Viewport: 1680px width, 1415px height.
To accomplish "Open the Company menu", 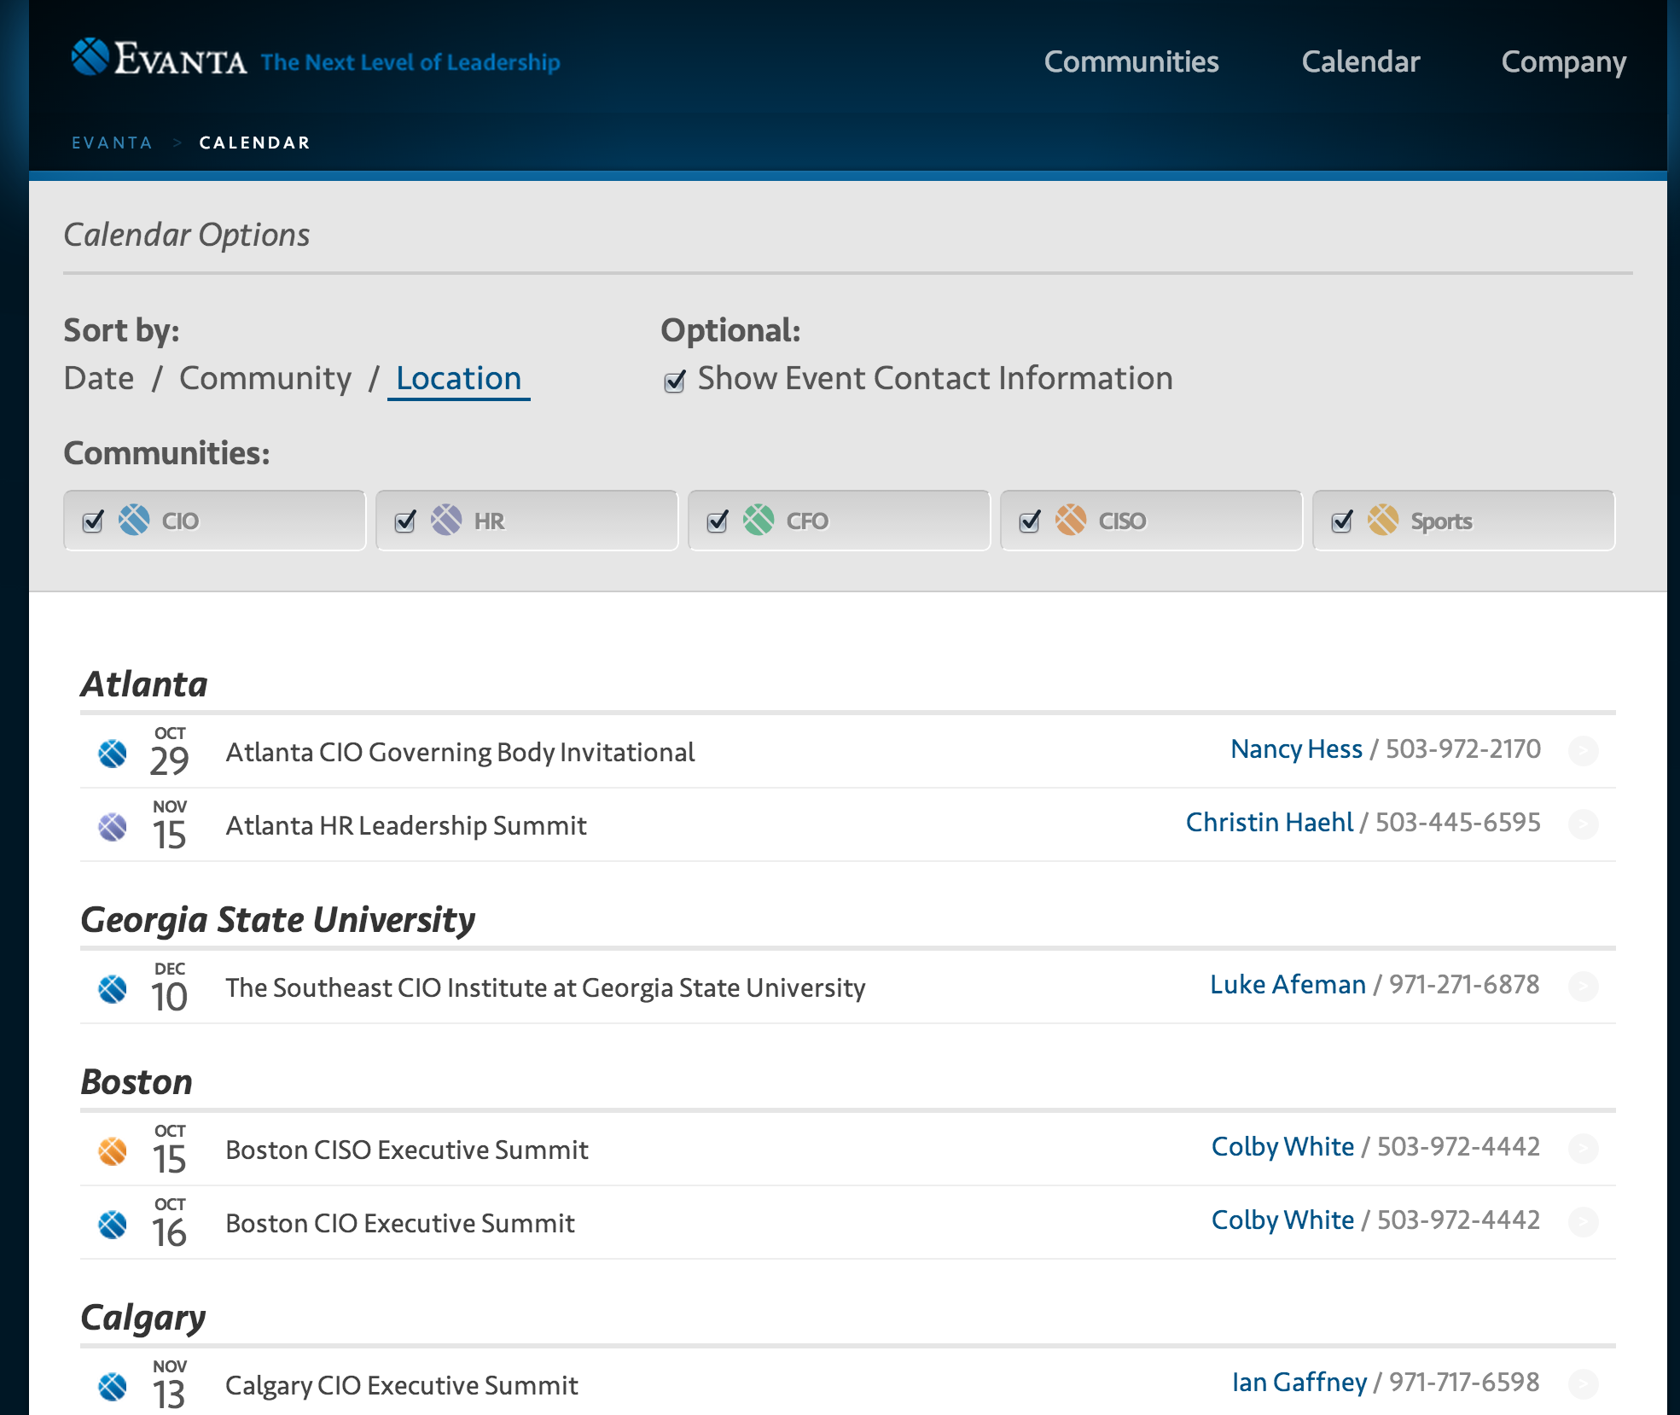I will 1563,61.
